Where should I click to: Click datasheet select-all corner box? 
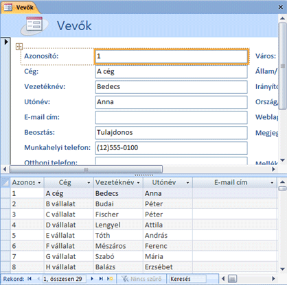point(5,182)
